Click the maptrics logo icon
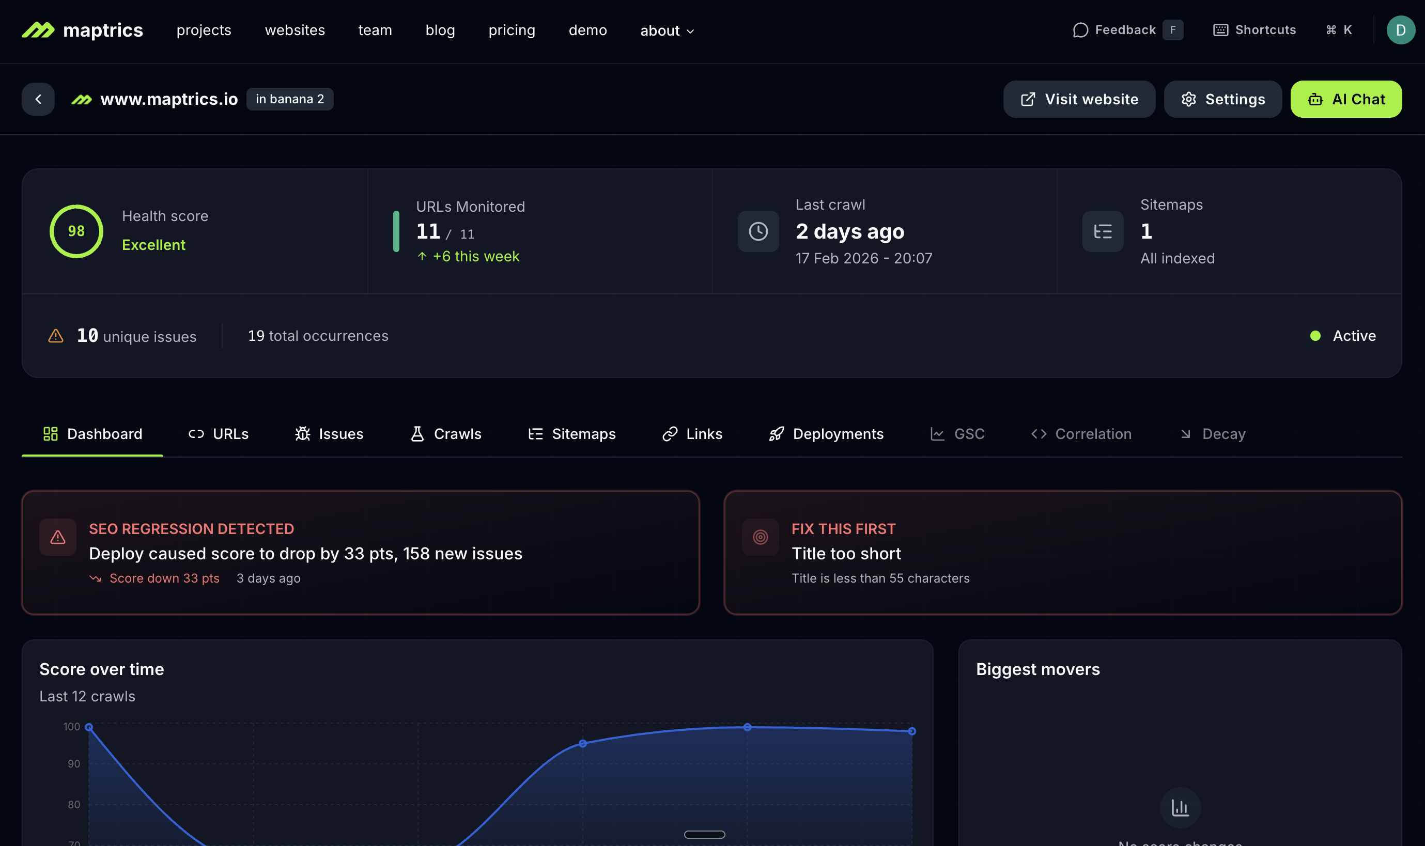 click(x=38, y=29)
